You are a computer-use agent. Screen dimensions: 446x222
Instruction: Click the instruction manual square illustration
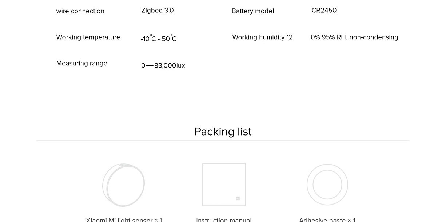(x=224, y=184)
